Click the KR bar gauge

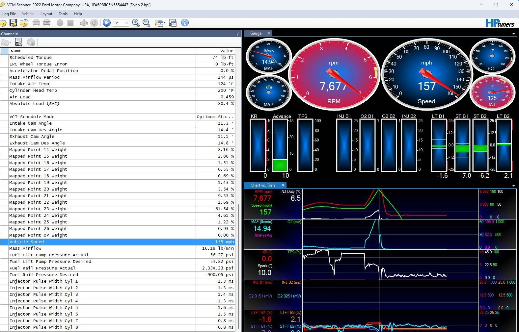pyautogui.click(x=258, y=145)
